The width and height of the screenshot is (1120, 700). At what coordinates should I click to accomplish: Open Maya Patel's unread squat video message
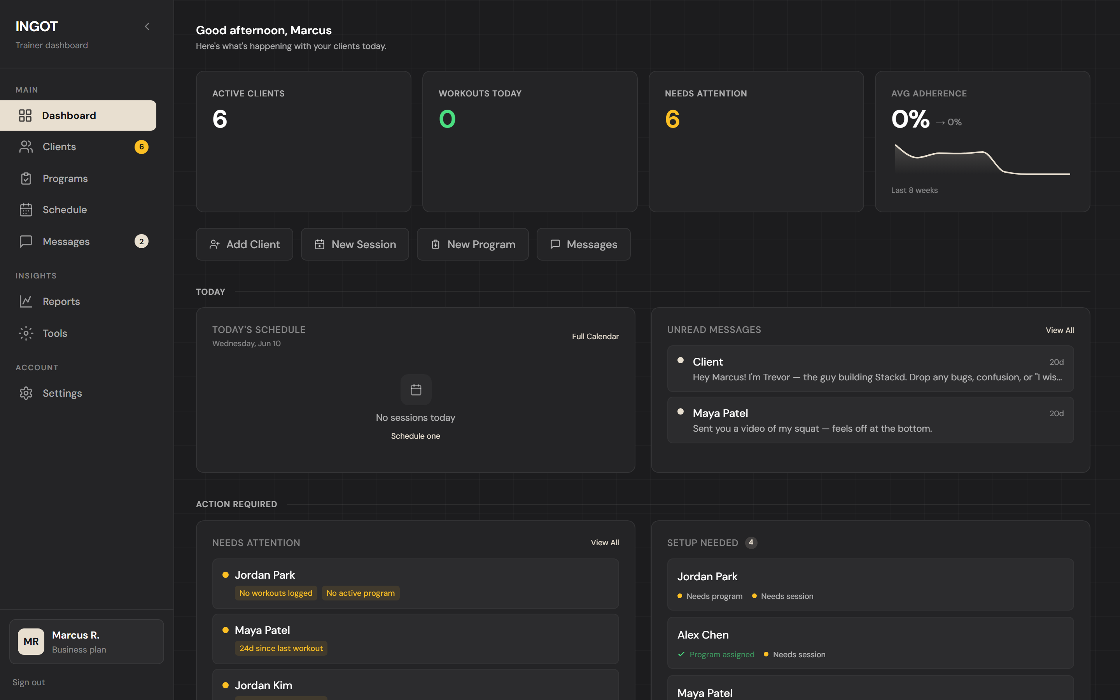[x=870, y=420]
